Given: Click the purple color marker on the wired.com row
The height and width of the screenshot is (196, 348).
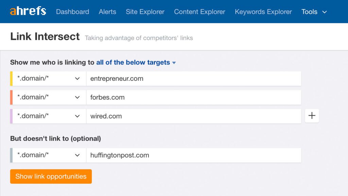Looking at the screenshot, I should click(x=11, y=116).
